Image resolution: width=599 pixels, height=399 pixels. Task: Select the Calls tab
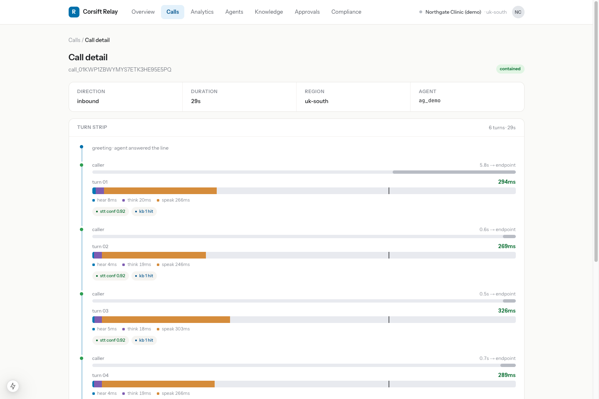(173, 12)
